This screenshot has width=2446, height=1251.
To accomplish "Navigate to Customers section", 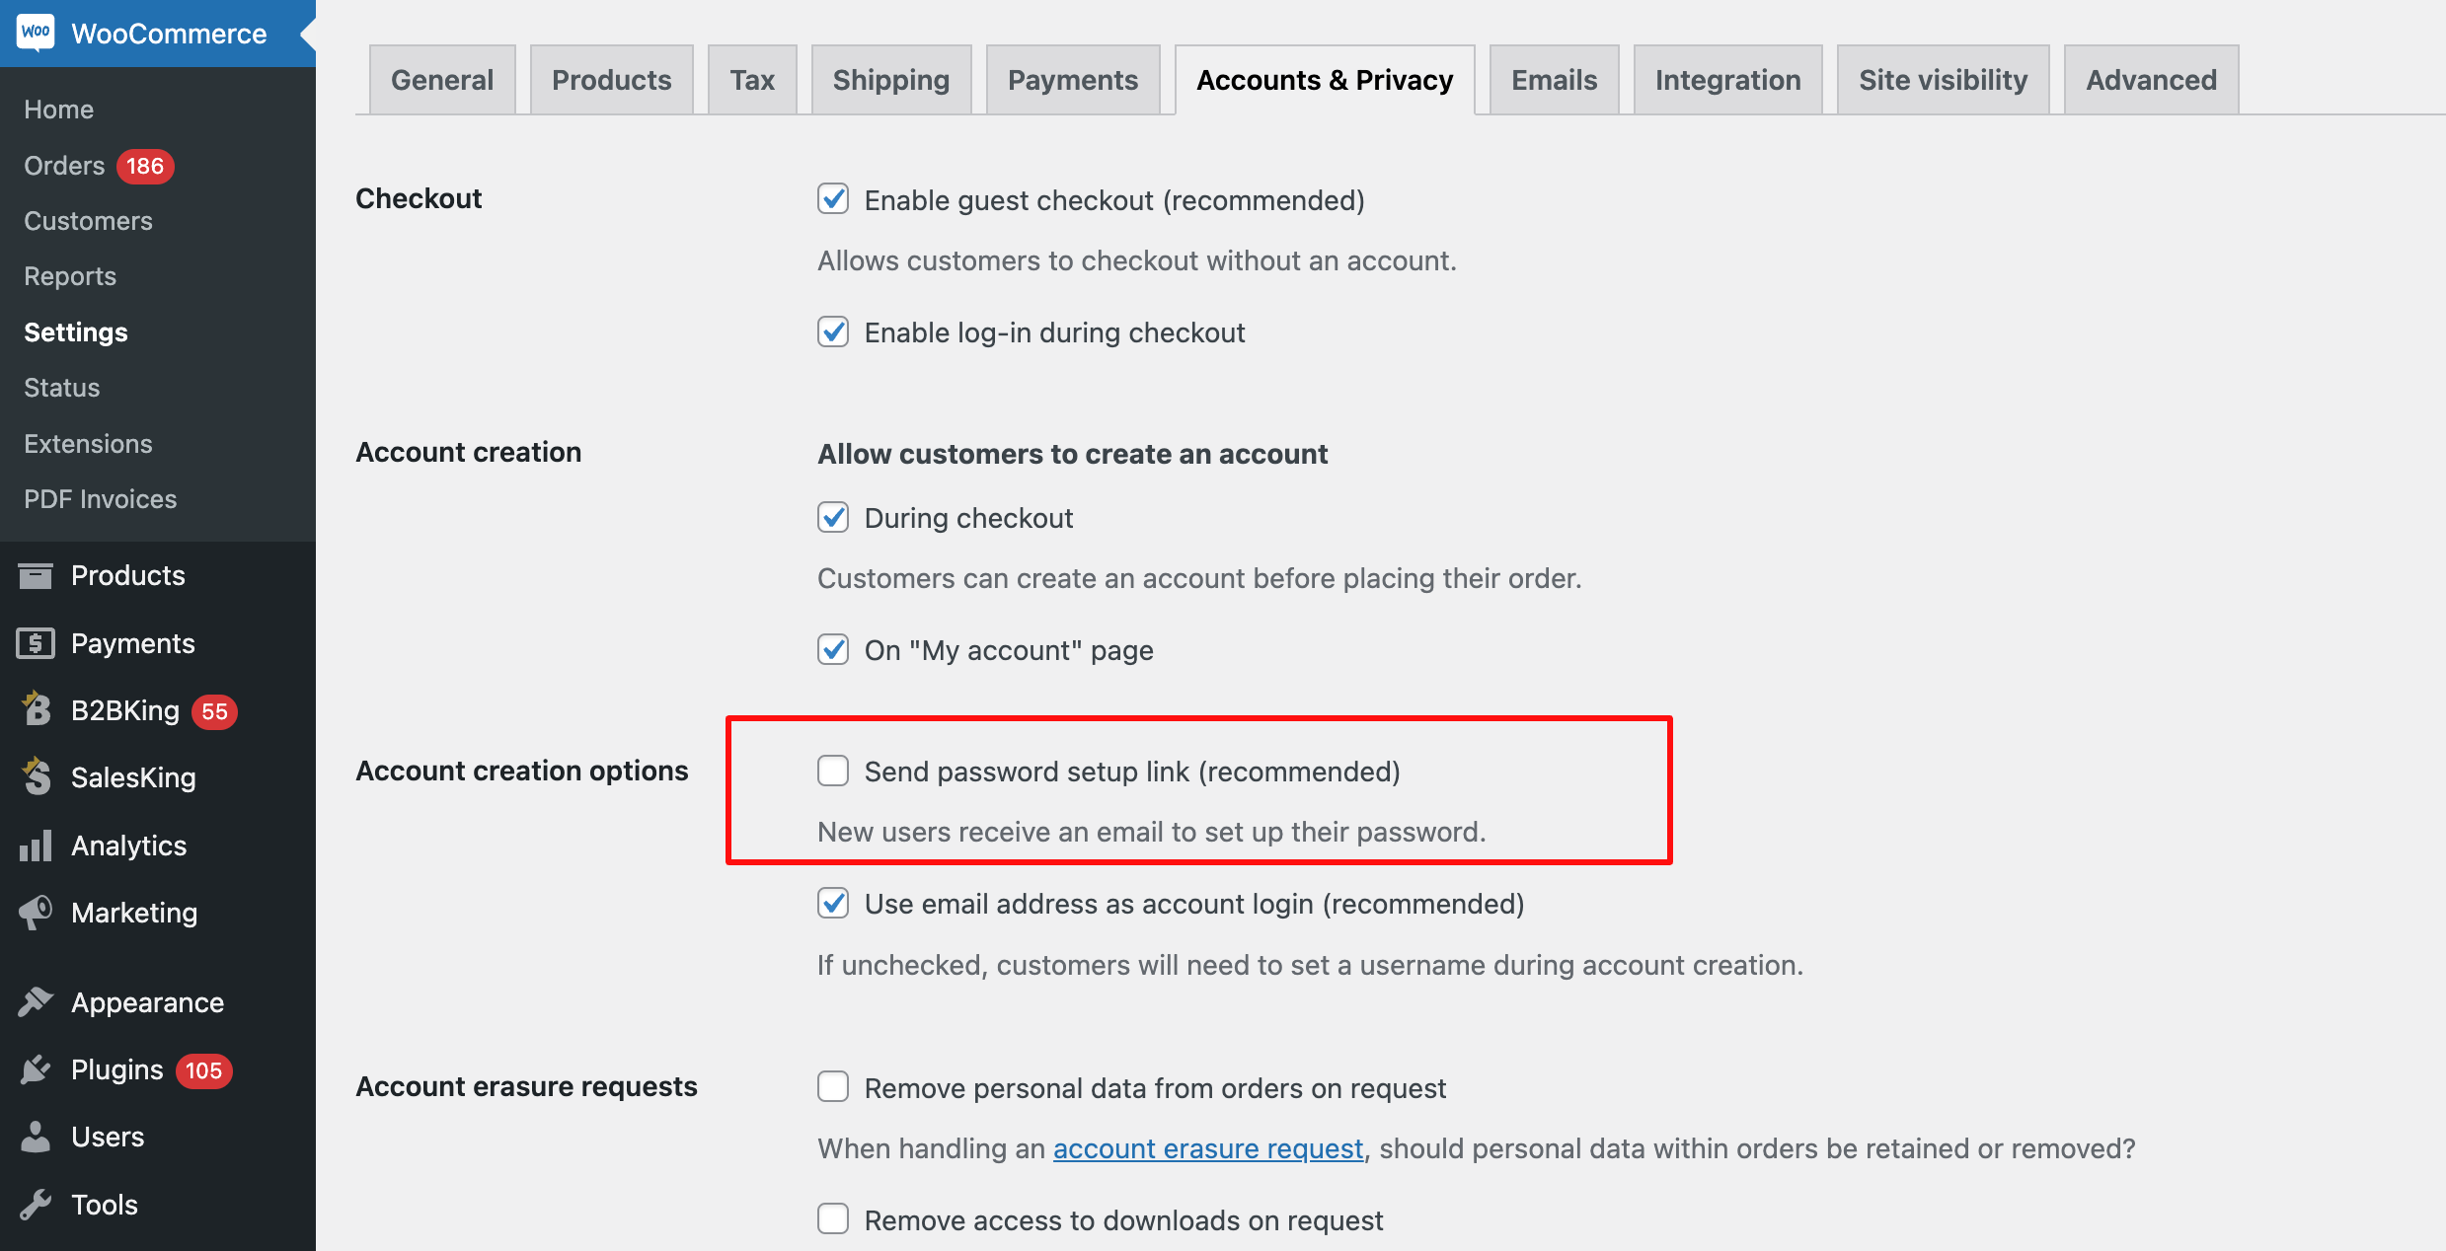I will tap(88, 219).
